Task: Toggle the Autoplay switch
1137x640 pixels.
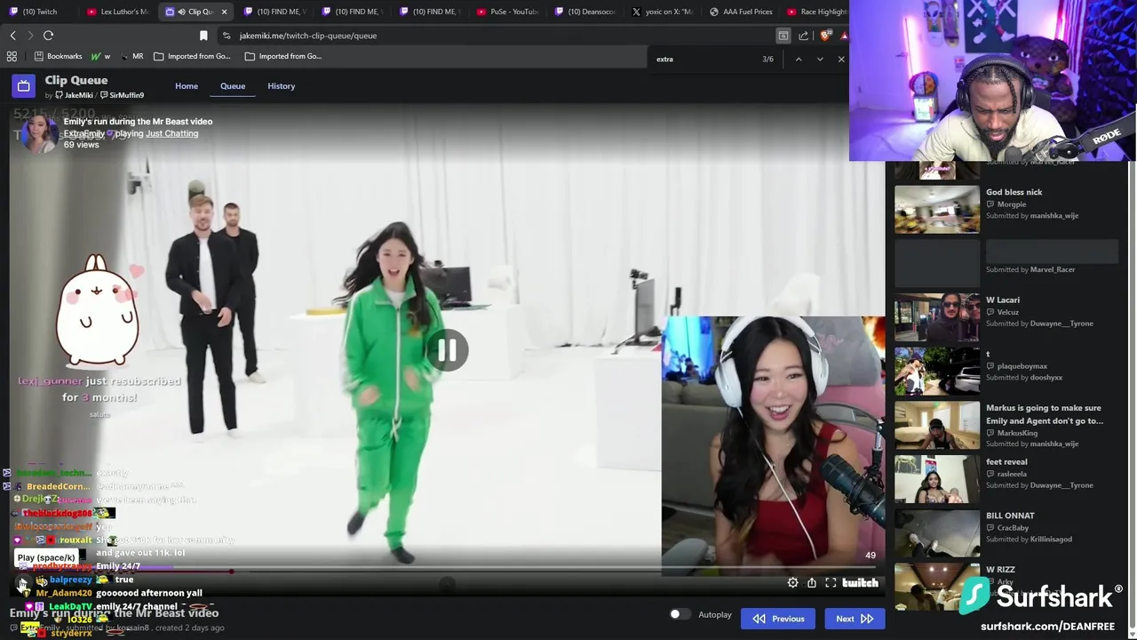Action: (680, 614)
